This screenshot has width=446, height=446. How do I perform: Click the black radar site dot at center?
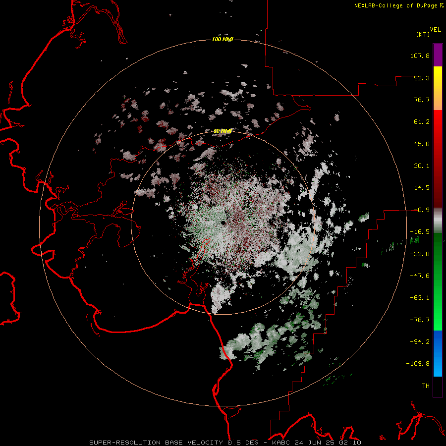coord(223,223)
